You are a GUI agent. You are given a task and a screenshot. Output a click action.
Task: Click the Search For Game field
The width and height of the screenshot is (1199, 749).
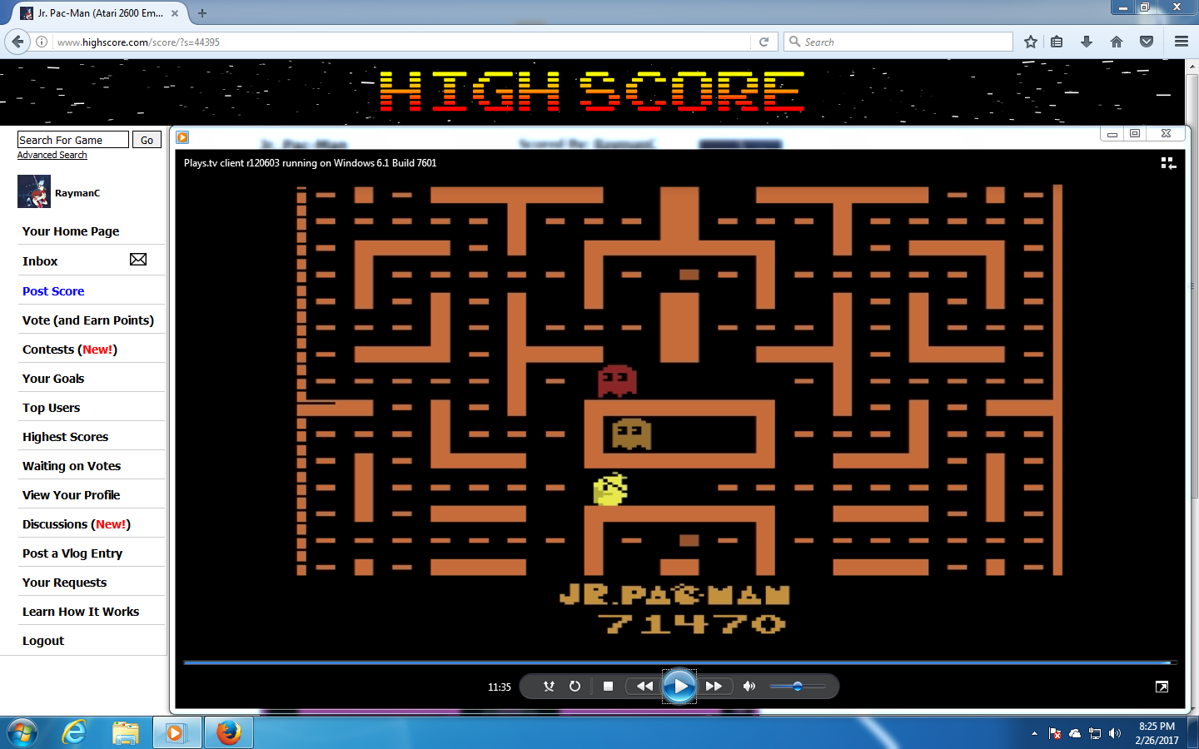(73, 140)
